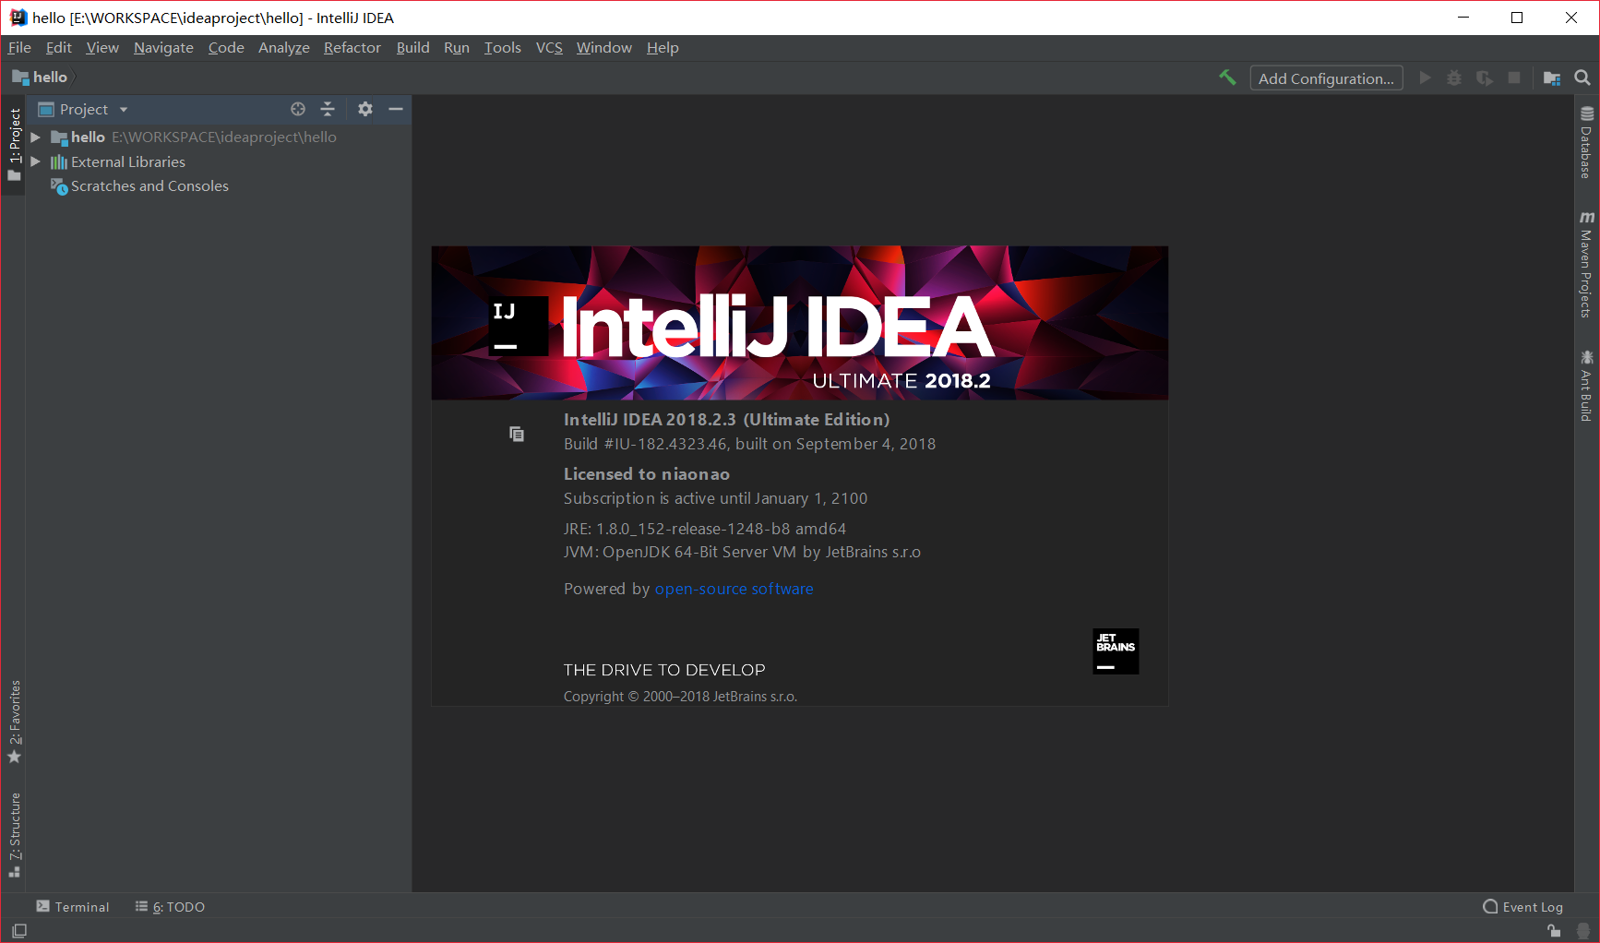This screenshot has width=1600, height=943.
Task: Open the Build menu
Action: point(413,48)
